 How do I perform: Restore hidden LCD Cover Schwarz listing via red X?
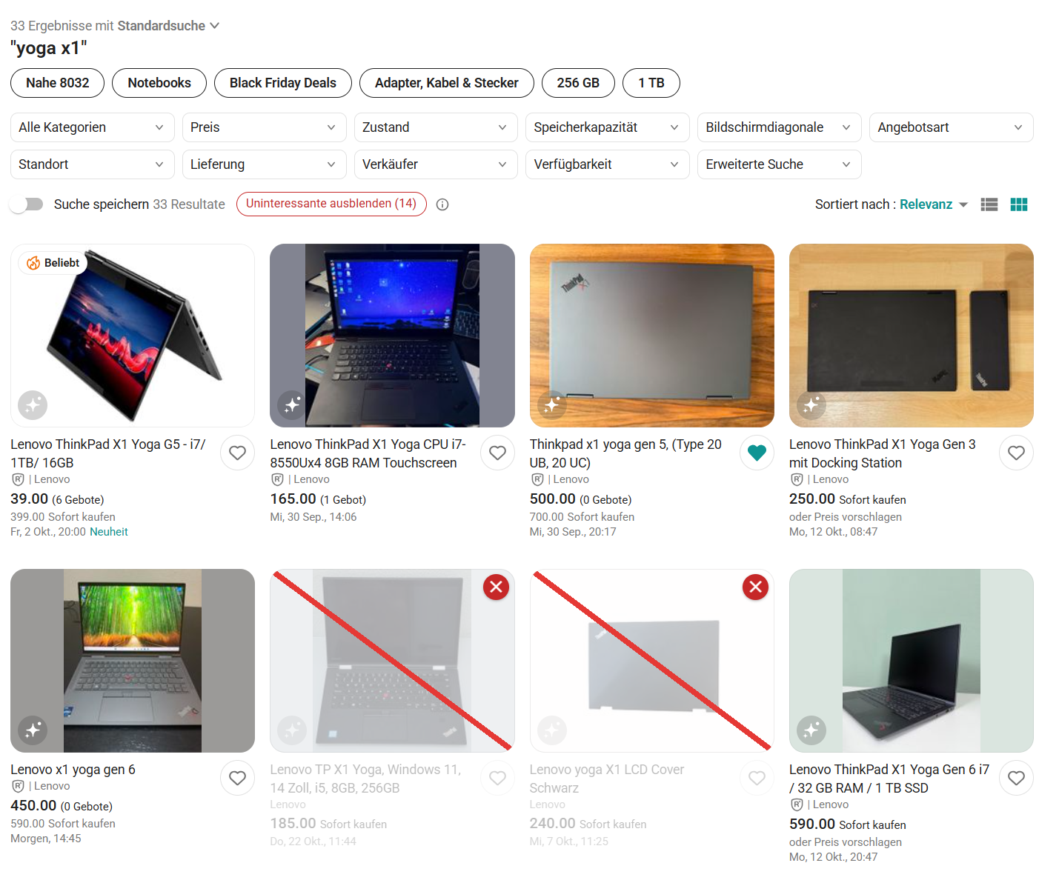click(x=756, y=587)
